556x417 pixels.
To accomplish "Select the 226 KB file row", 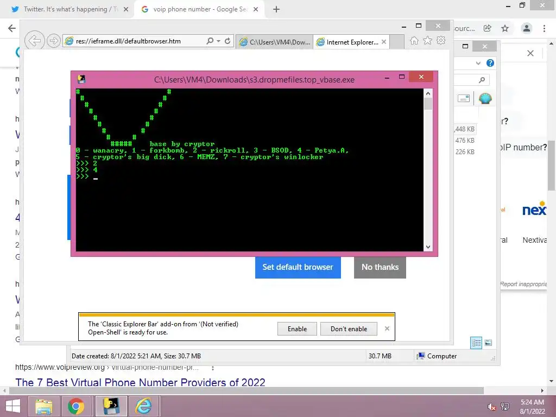I will 465,152.
